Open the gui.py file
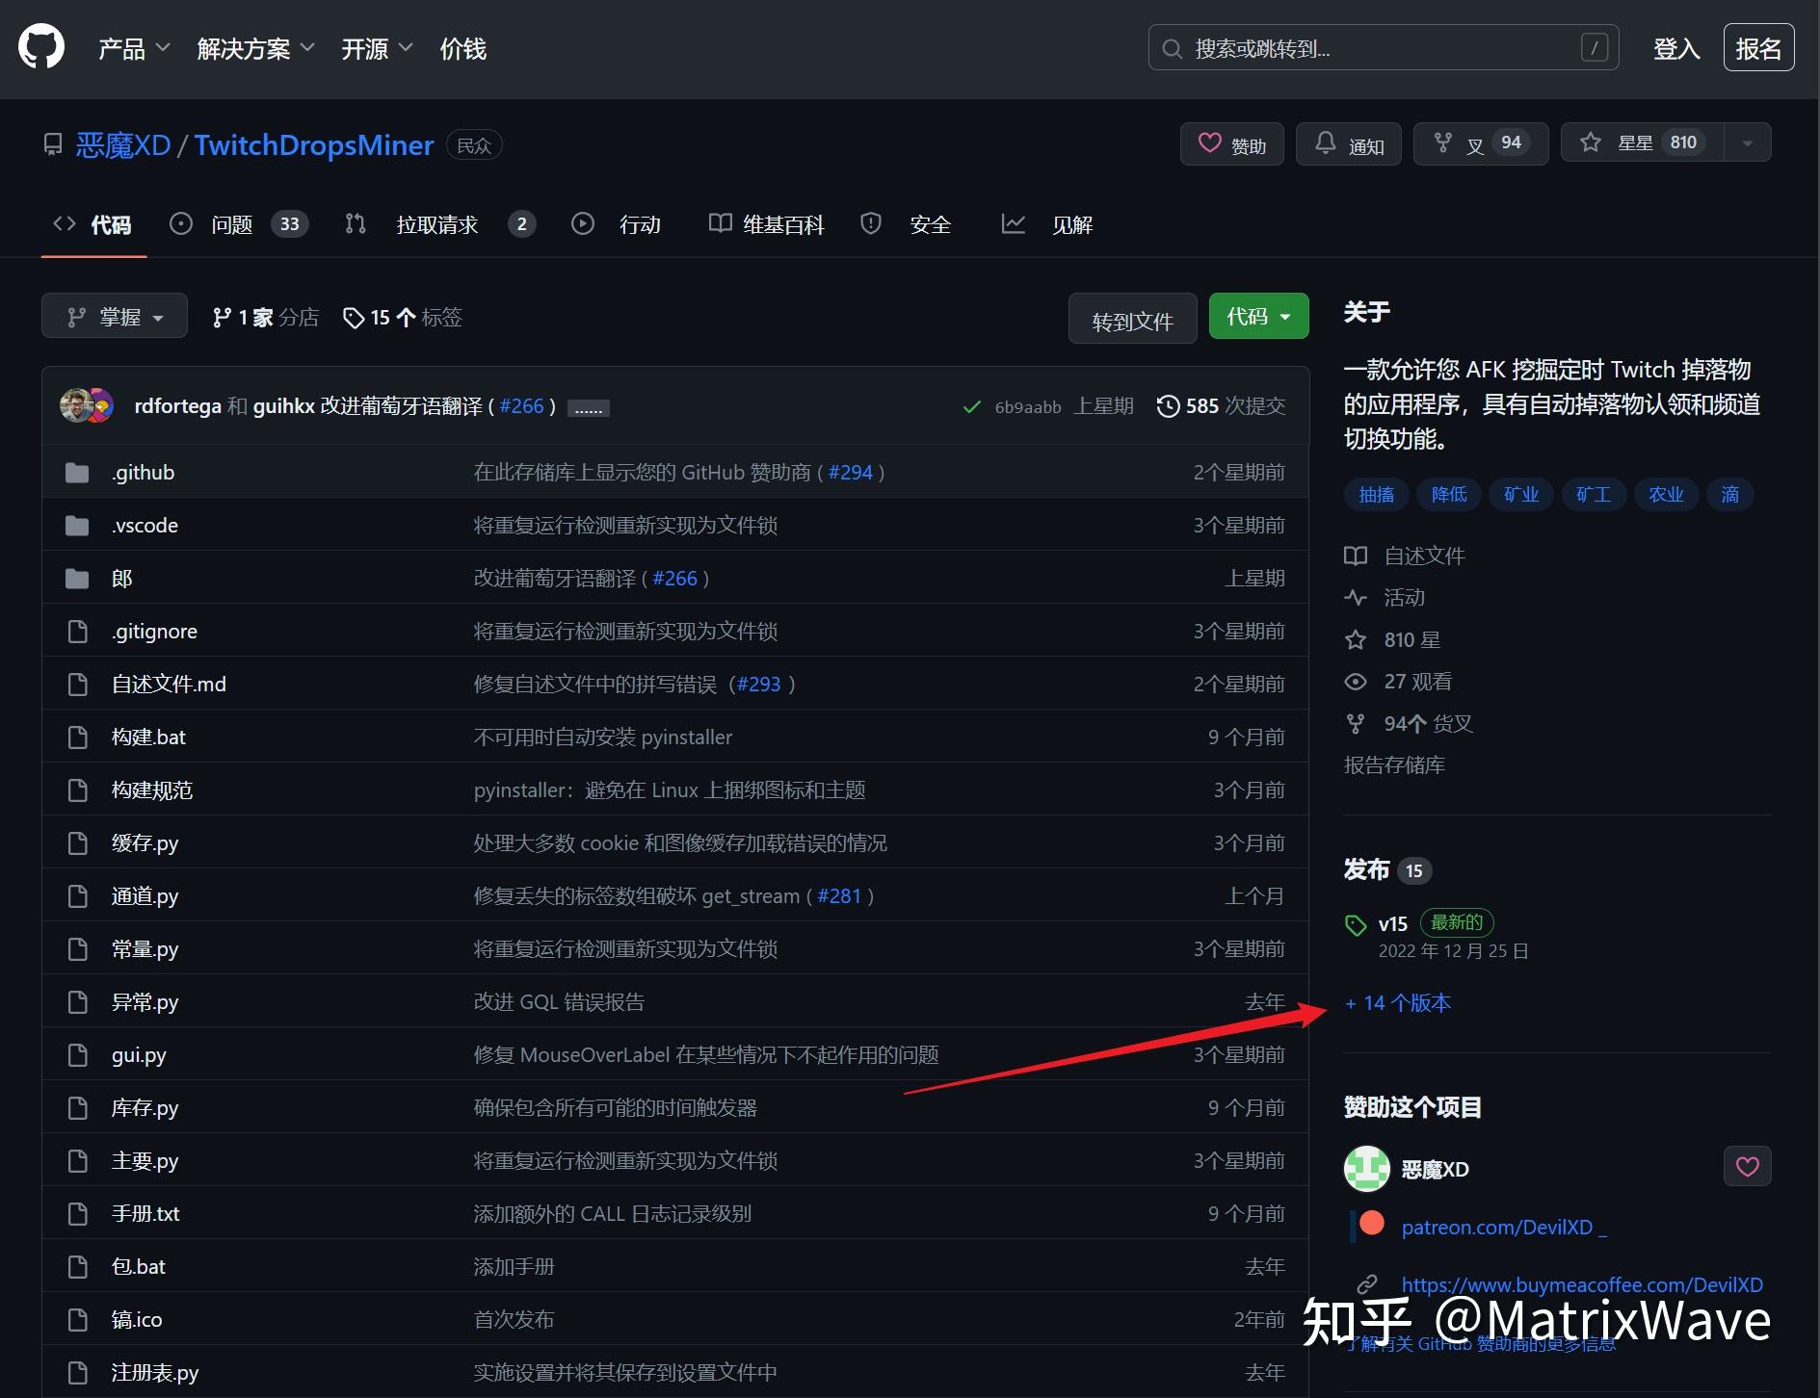This screenshot has width=1820, height=1398. point(139,1055)
